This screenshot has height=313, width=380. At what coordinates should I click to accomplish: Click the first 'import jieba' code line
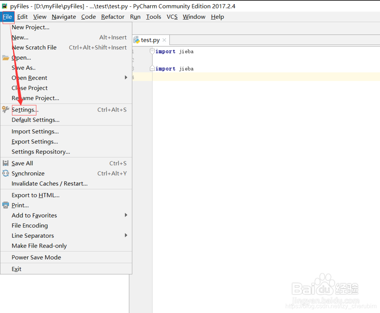click(175, 51)
